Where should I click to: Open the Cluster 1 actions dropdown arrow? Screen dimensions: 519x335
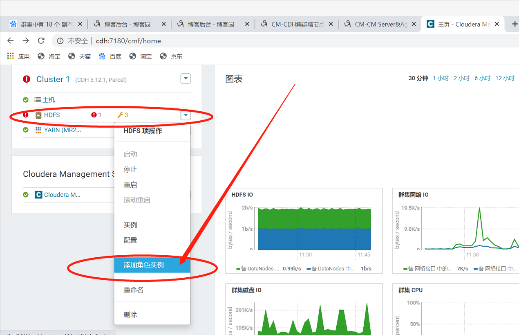pos(186,78)
